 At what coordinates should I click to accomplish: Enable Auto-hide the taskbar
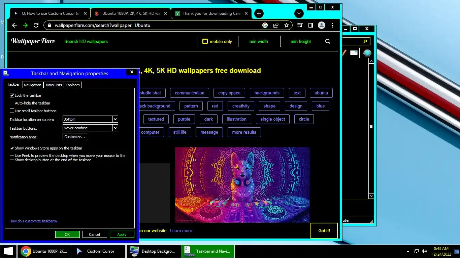tap(12, 103)
